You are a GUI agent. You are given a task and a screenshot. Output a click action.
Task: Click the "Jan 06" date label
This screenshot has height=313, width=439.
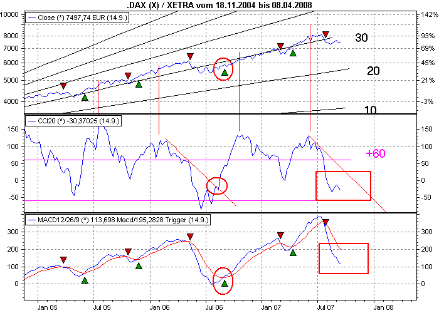pos(159,307)
